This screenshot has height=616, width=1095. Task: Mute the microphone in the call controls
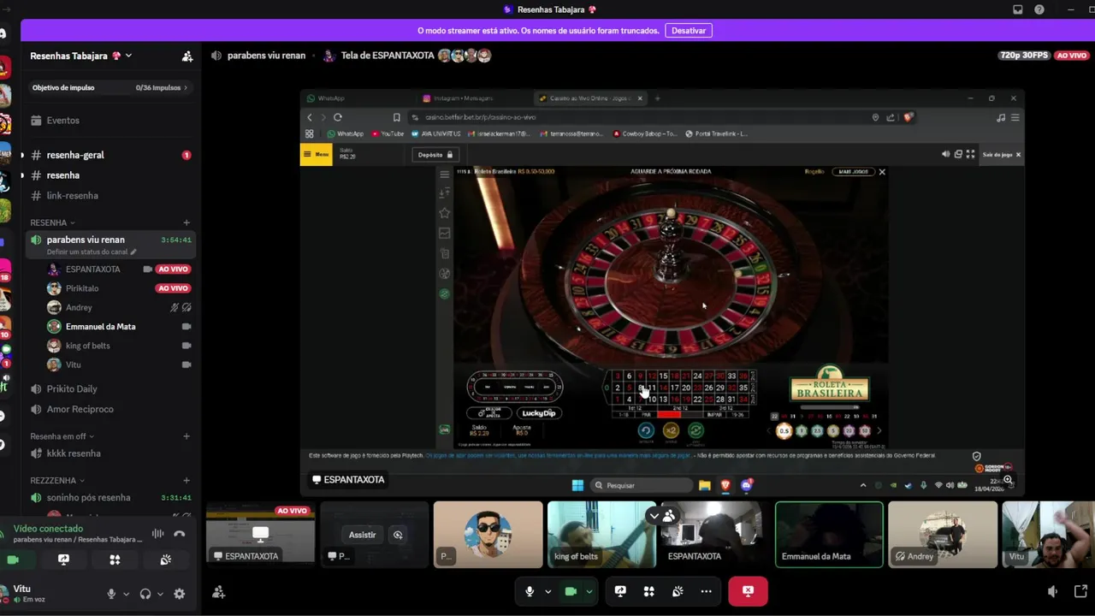[x=530, y=591]
